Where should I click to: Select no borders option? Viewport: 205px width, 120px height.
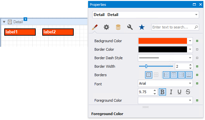(x=156, y=75)
